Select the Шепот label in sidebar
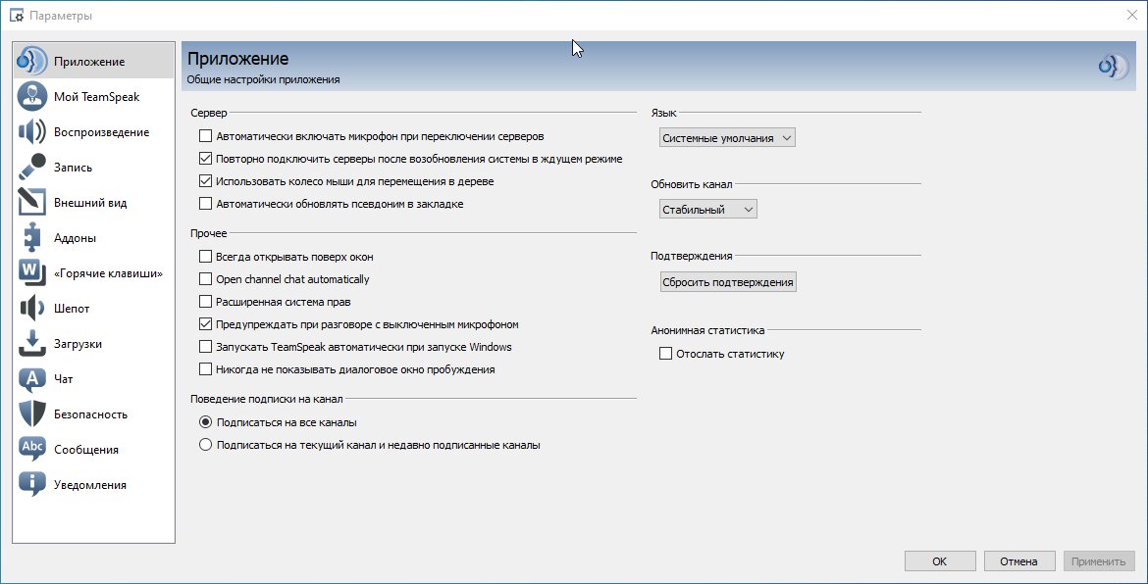The width and height of the screenshot is (1148, 584). [72, 309]
